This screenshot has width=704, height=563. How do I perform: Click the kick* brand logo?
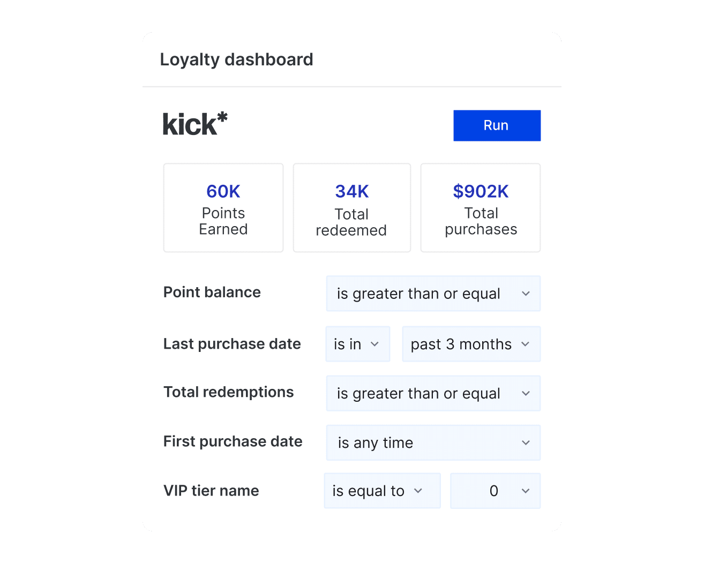tap(195, 124)
